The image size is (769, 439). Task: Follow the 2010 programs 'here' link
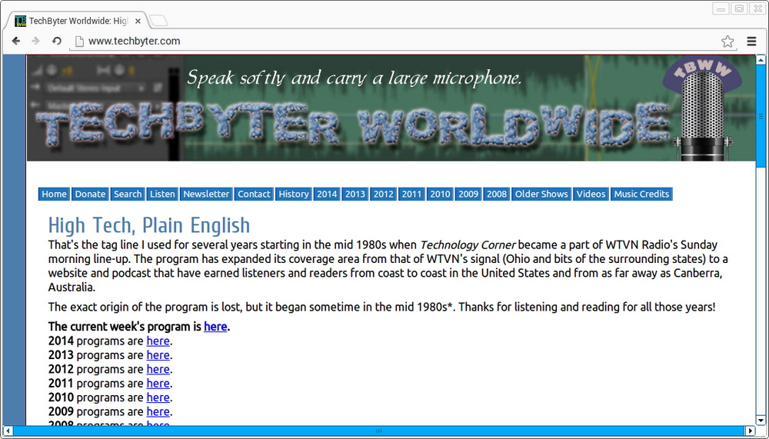pyautogui.click(x=158, y=397)
